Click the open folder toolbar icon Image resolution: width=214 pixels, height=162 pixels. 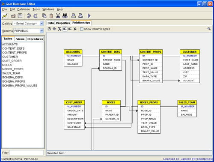[13, 16]
